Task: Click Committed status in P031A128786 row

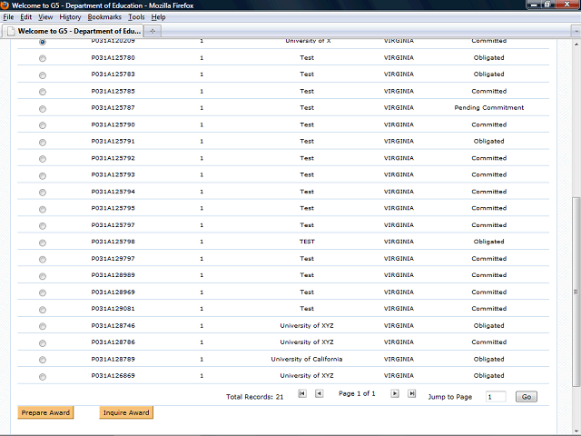Action: [x=489, y=342]
